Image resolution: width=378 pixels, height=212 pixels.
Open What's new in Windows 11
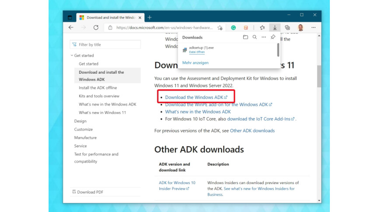tap(102, 113)
